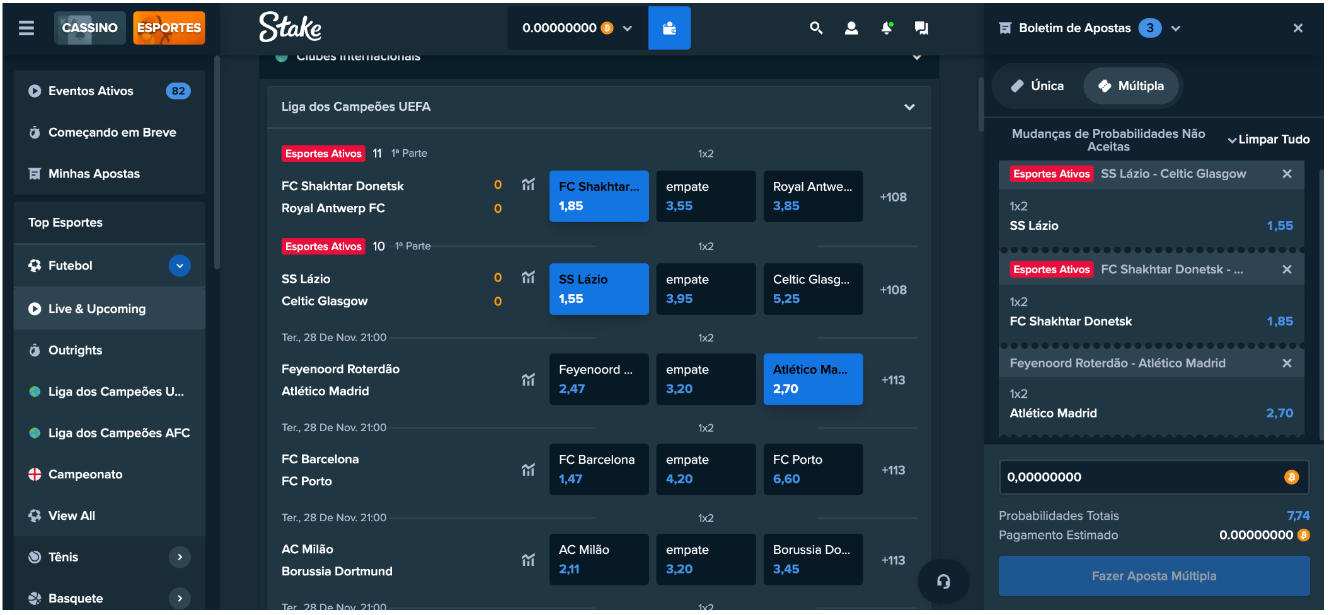This screenshot has width=1329, height=615.
Task: Open Outrights sidebar item
Action: pos(109,350)
